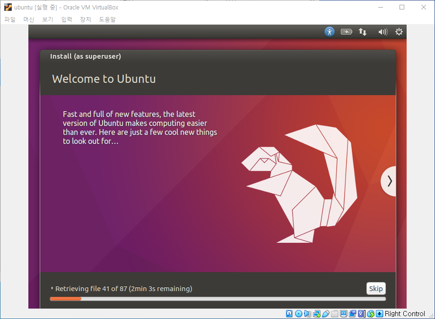Open the 파일 menu

10,19
